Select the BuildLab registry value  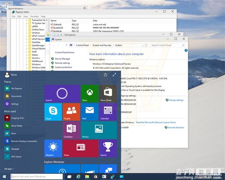tap(57, 31)
